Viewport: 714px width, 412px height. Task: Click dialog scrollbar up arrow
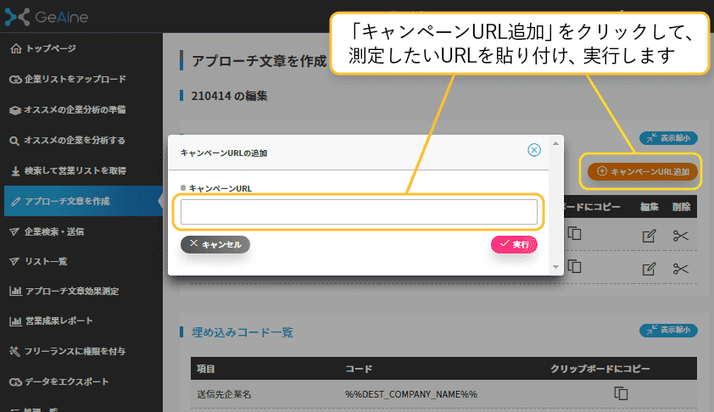555,143
